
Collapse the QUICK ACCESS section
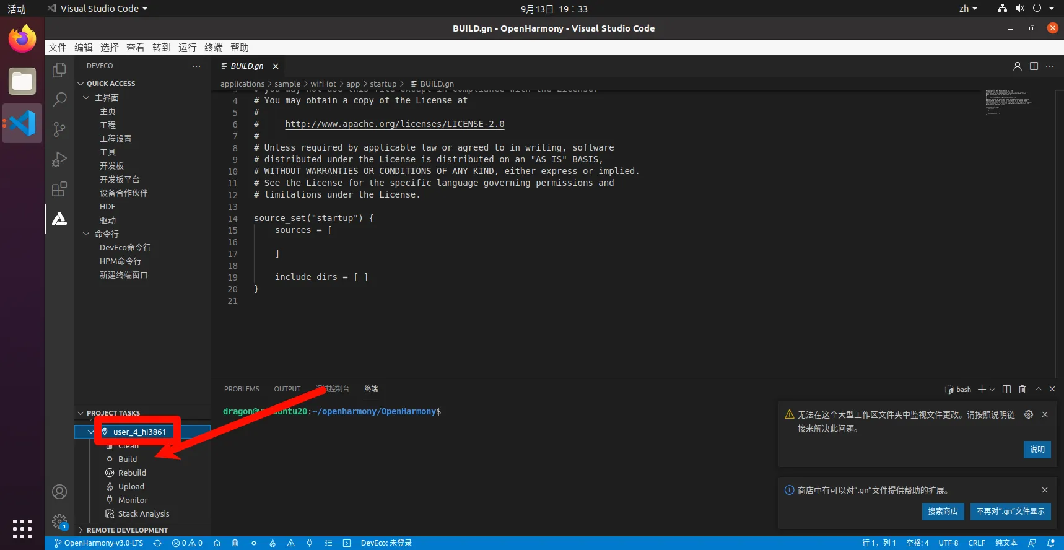[81, 84]
